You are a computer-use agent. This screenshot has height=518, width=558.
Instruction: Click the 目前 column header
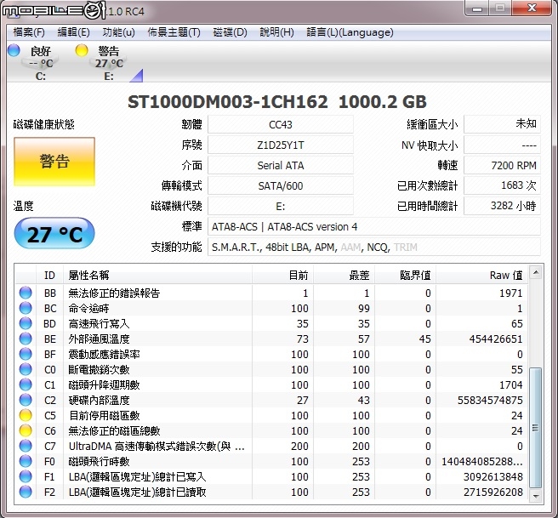[x=282, y=275]
